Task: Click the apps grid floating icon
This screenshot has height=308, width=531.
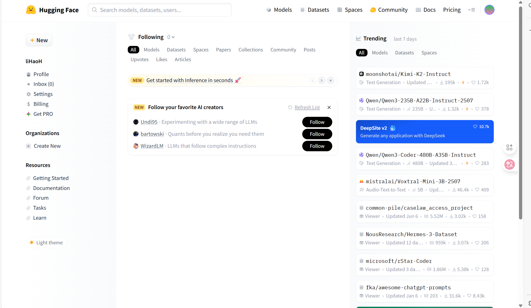Action: (509, 148)
